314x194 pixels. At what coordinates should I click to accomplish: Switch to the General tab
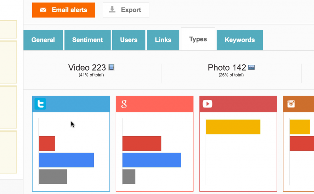(x=43, y=40)
